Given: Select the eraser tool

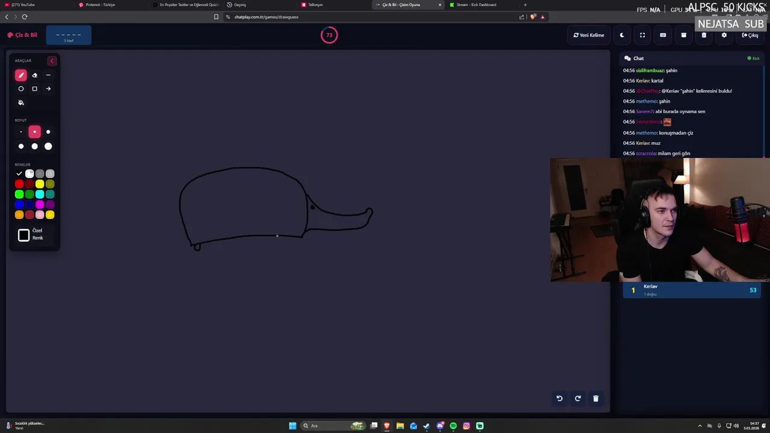Looking at the screenshot, I should click(34, 75).
